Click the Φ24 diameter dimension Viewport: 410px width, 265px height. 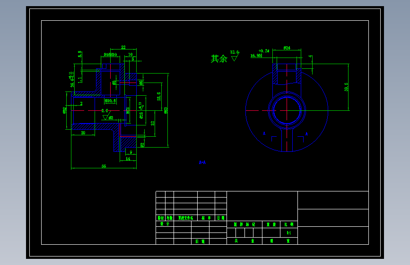click(x=287, y=48)
